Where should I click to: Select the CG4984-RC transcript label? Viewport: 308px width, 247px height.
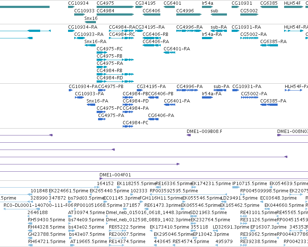(122, 34)
